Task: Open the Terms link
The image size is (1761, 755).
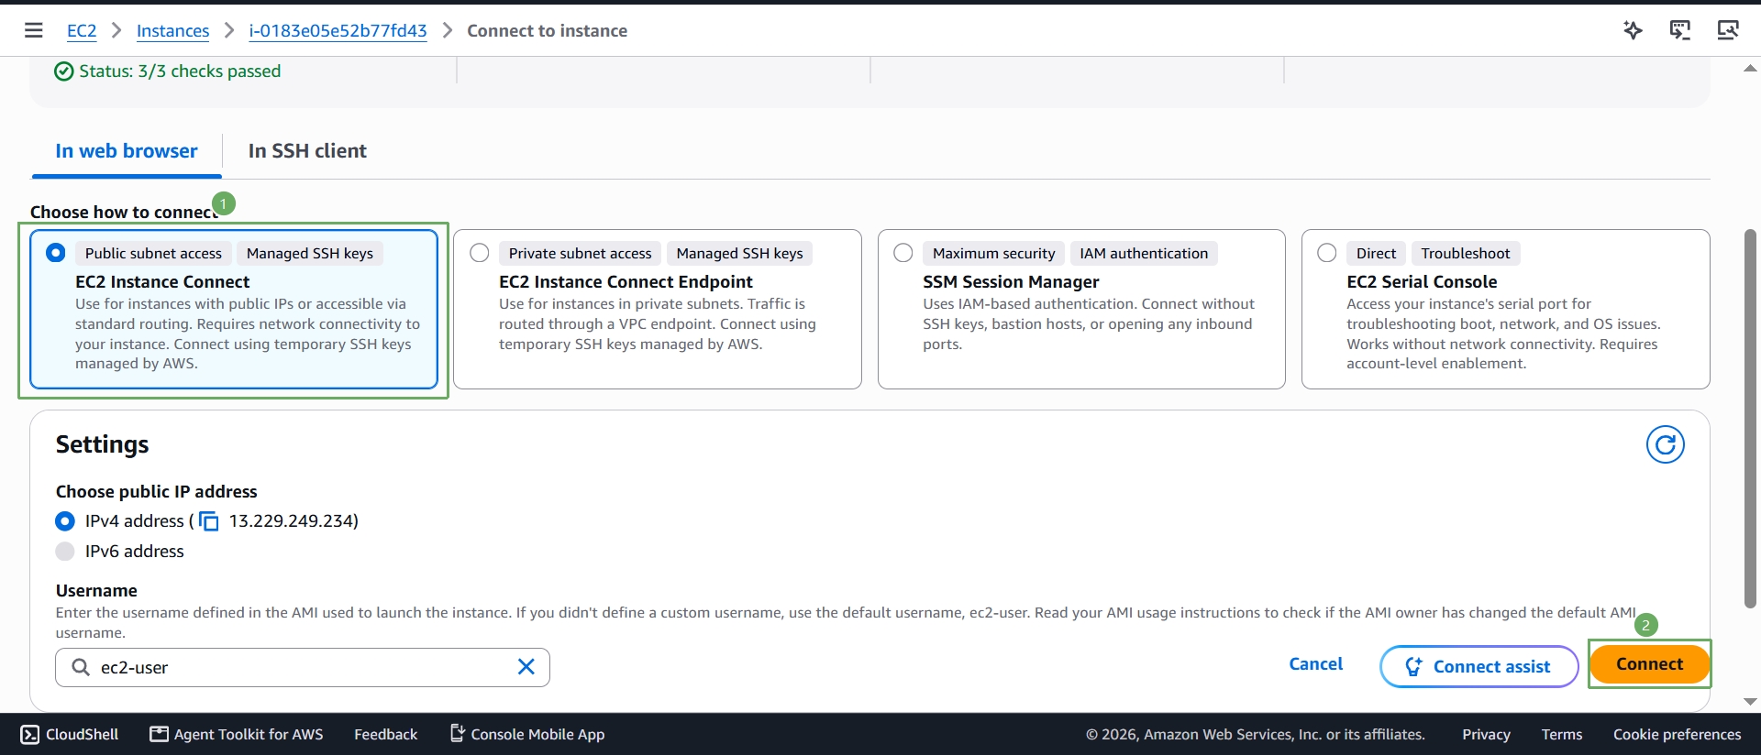Action: coord(1562,734)
